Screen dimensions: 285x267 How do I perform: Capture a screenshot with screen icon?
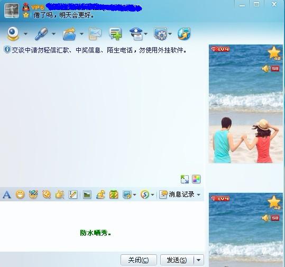pyautogui.click(x=127, y=194)
